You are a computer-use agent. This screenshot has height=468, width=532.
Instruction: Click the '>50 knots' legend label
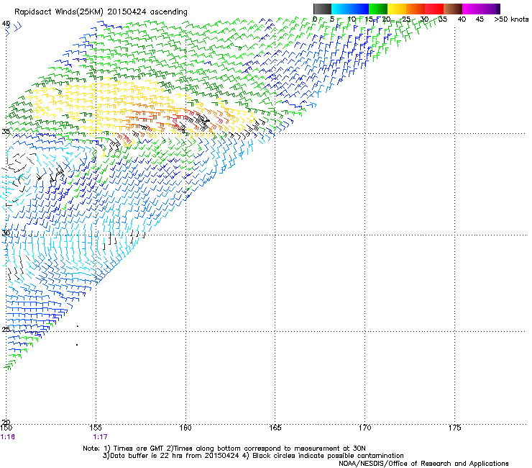[x=511, y=19]
